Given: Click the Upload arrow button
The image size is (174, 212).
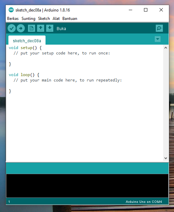Looking at the screenshot, I should [21, 28].
